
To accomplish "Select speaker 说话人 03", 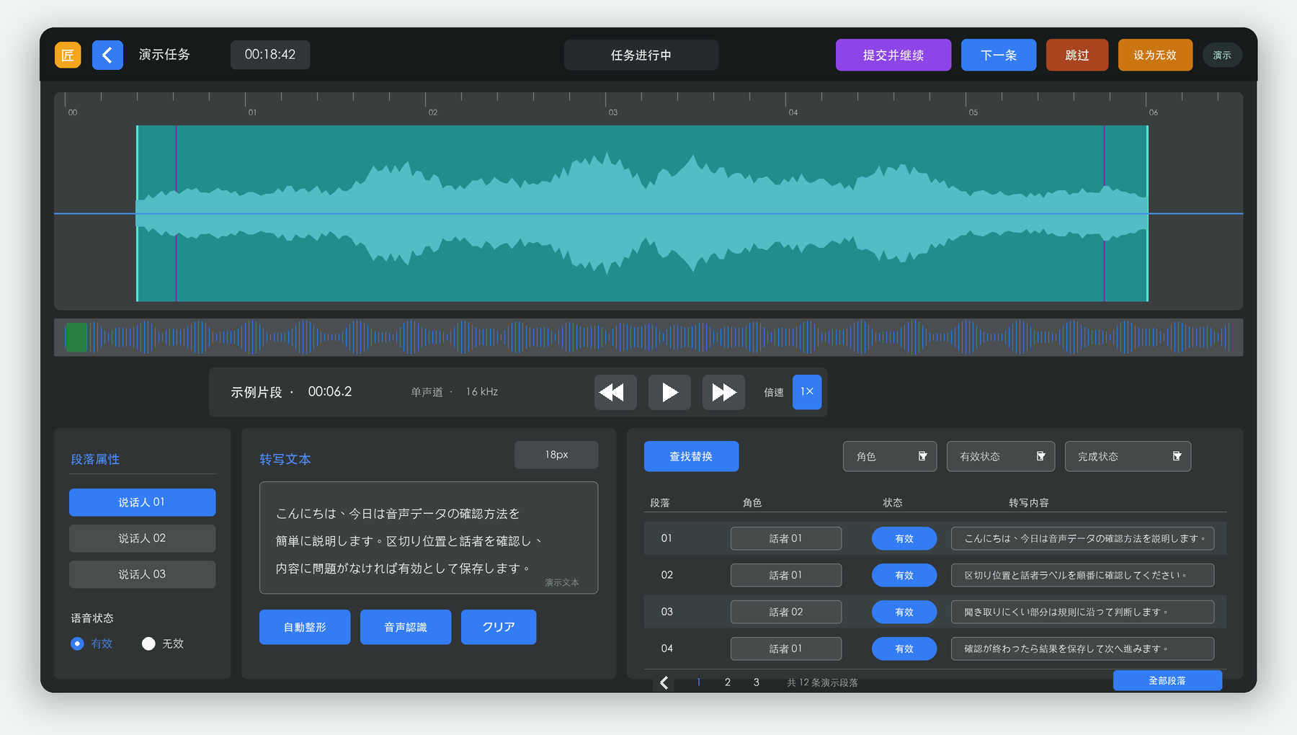I will pos(142,574).
